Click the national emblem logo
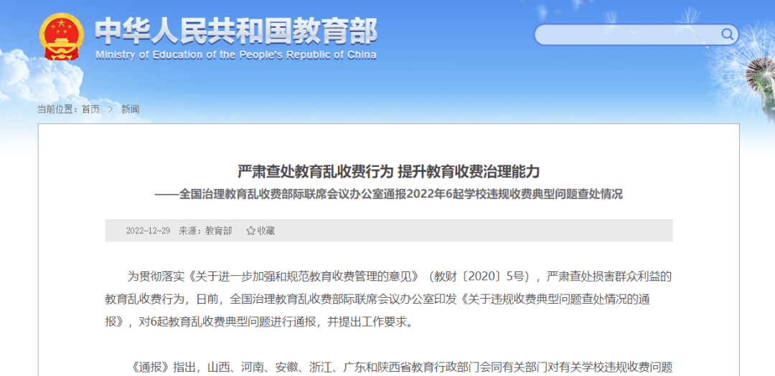The height and width of the screenshot is (376, 775). pyautogui.click(x=62, y=37)
